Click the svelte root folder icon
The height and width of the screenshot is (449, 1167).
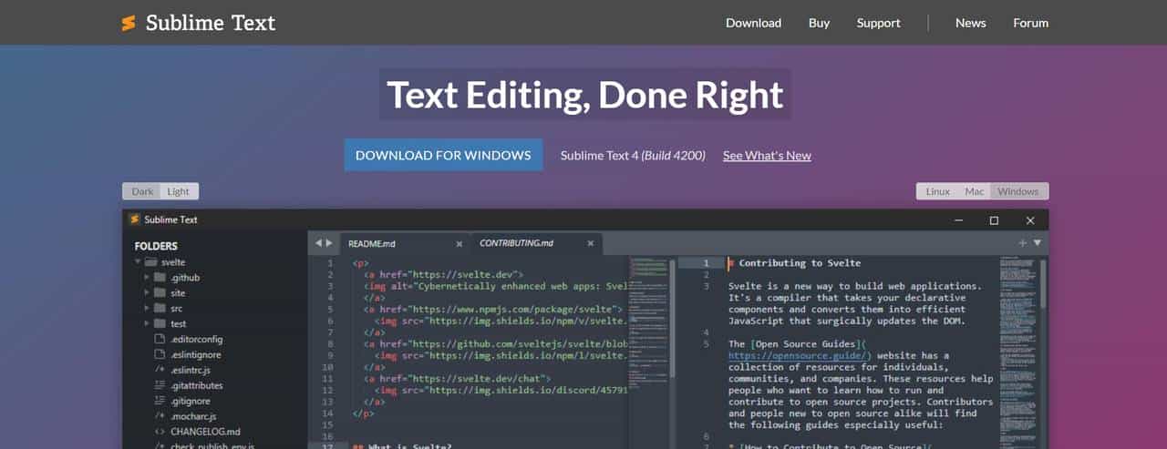151,262
